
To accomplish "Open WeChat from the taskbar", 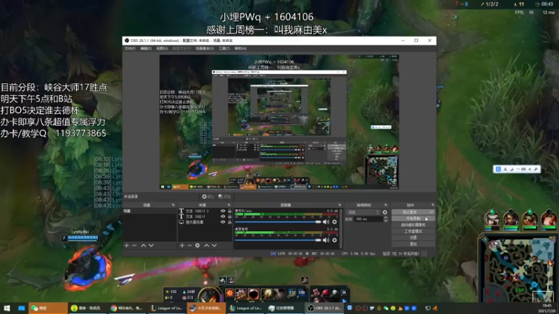I will 48,308.
